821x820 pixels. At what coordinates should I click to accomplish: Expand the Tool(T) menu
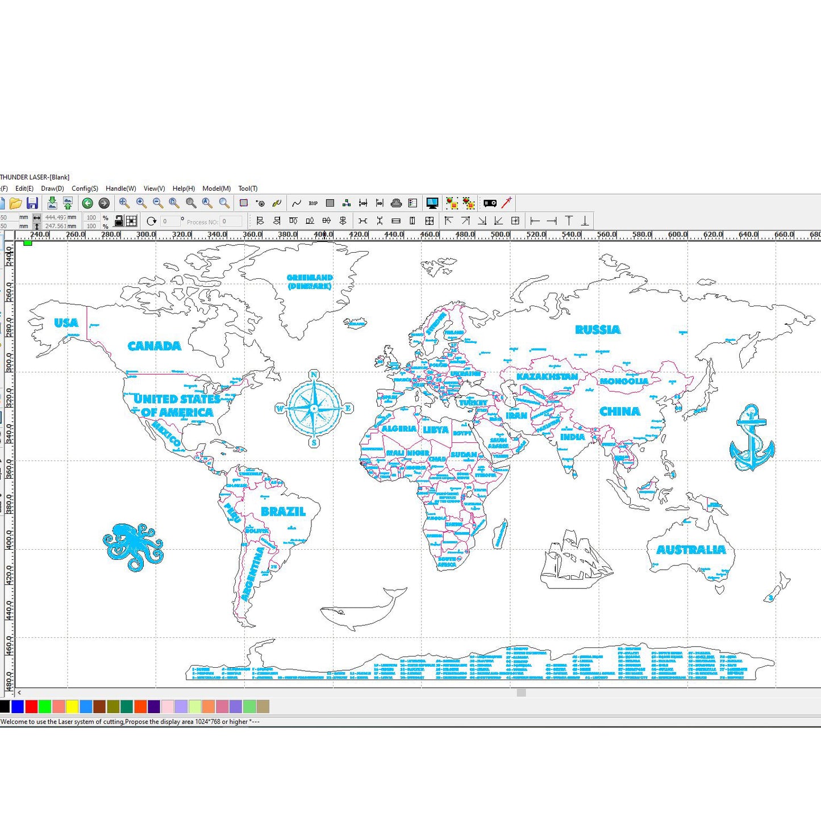(x=248, y=189)
